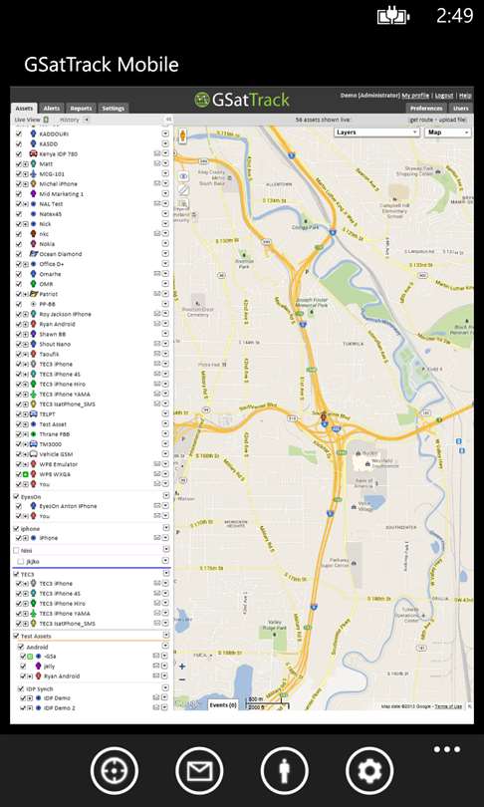This screenshot has height=807, width=484.
Task: Tap the locate target button in app bar
Action: (x=115, y=771)
